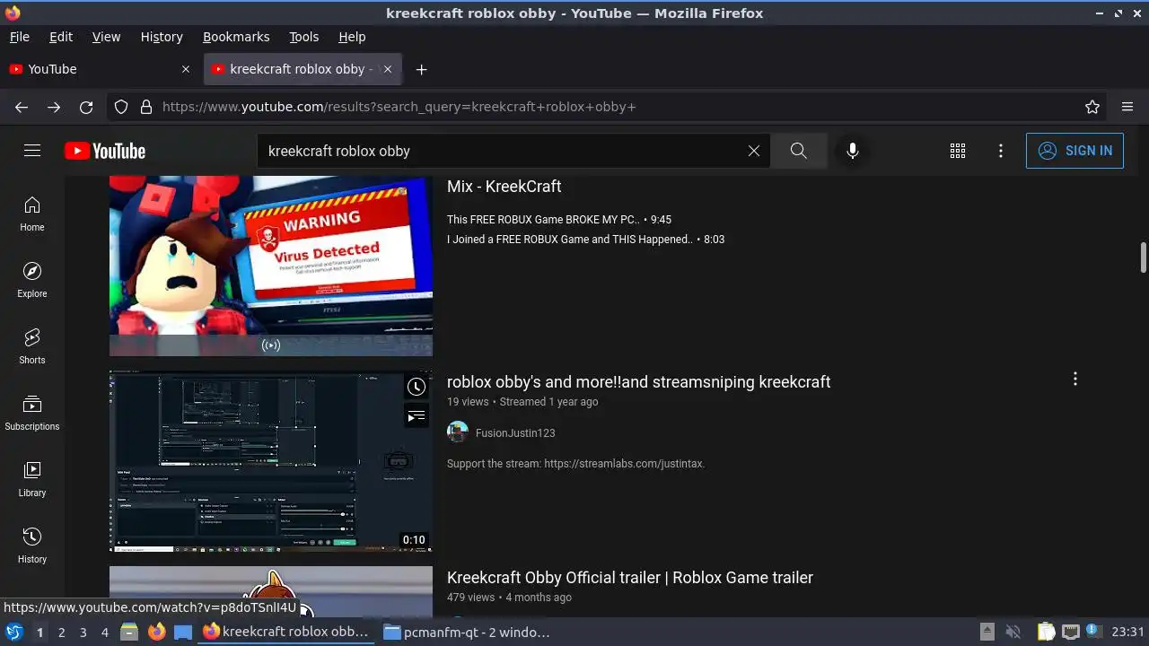Launch Firefox from taskbar quicklaunch
The image size is (1149, 646).
click(x=157, y=632)
